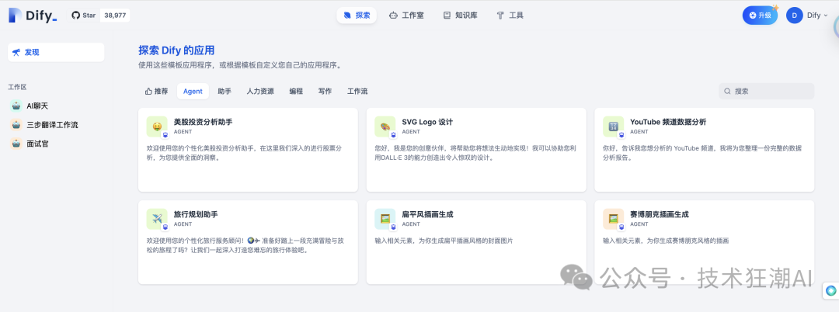The width and height of the screenshot is (839, 312).
Task: Click the hammer icon in the 工具 tab
Action: 500,16
